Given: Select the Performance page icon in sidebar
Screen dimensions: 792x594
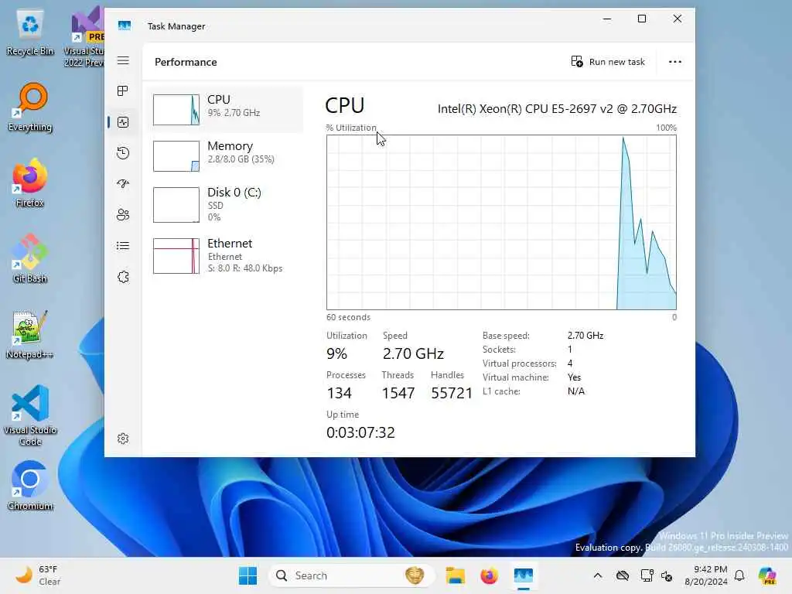Looking at the screenshot, I should pyautogui.click(x=123, y=122).
